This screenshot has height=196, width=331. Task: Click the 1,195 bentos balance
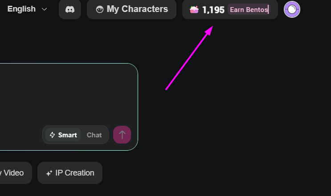click(x=213, y=10)
